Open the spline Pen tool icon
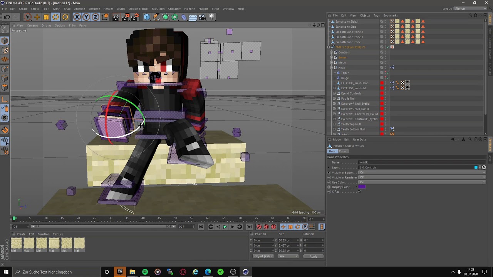 (156, 17)
